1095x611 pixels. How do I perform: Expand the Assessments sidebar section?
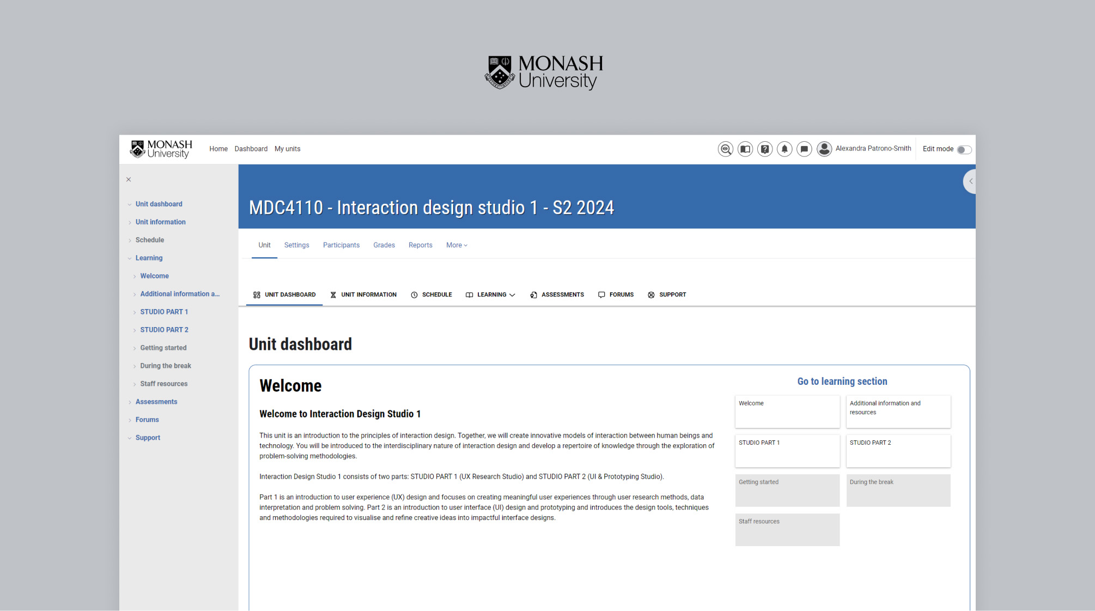tap(130, 402)
